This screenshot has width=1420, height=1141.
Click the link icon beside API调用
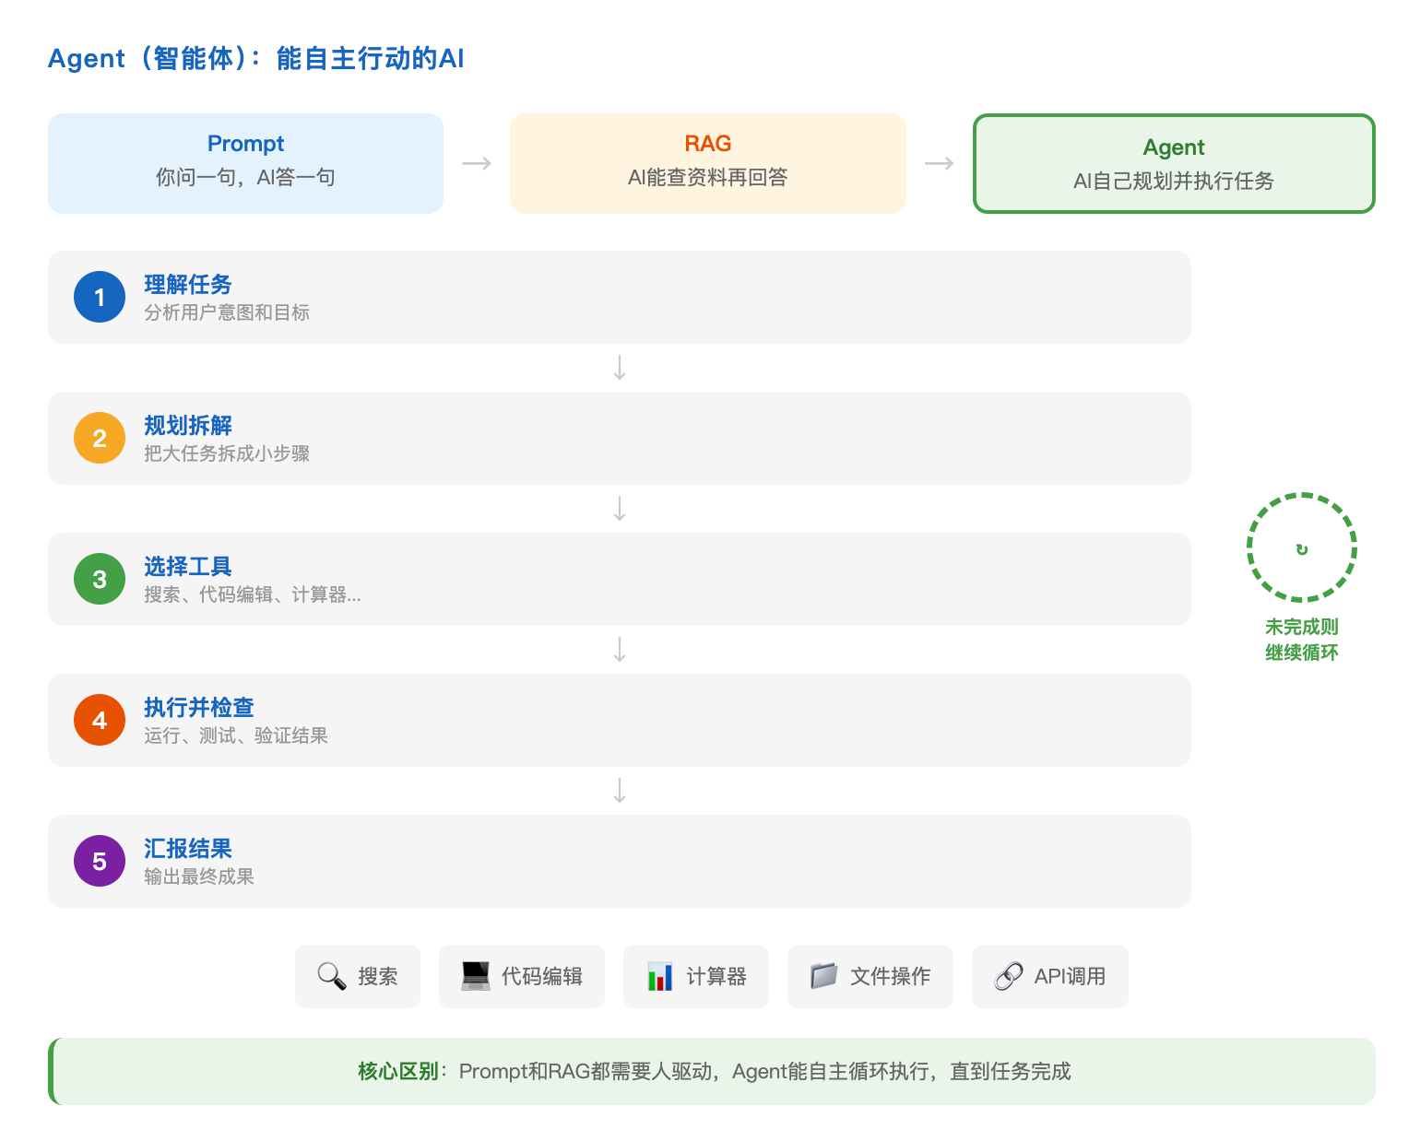click(1009, 976)
